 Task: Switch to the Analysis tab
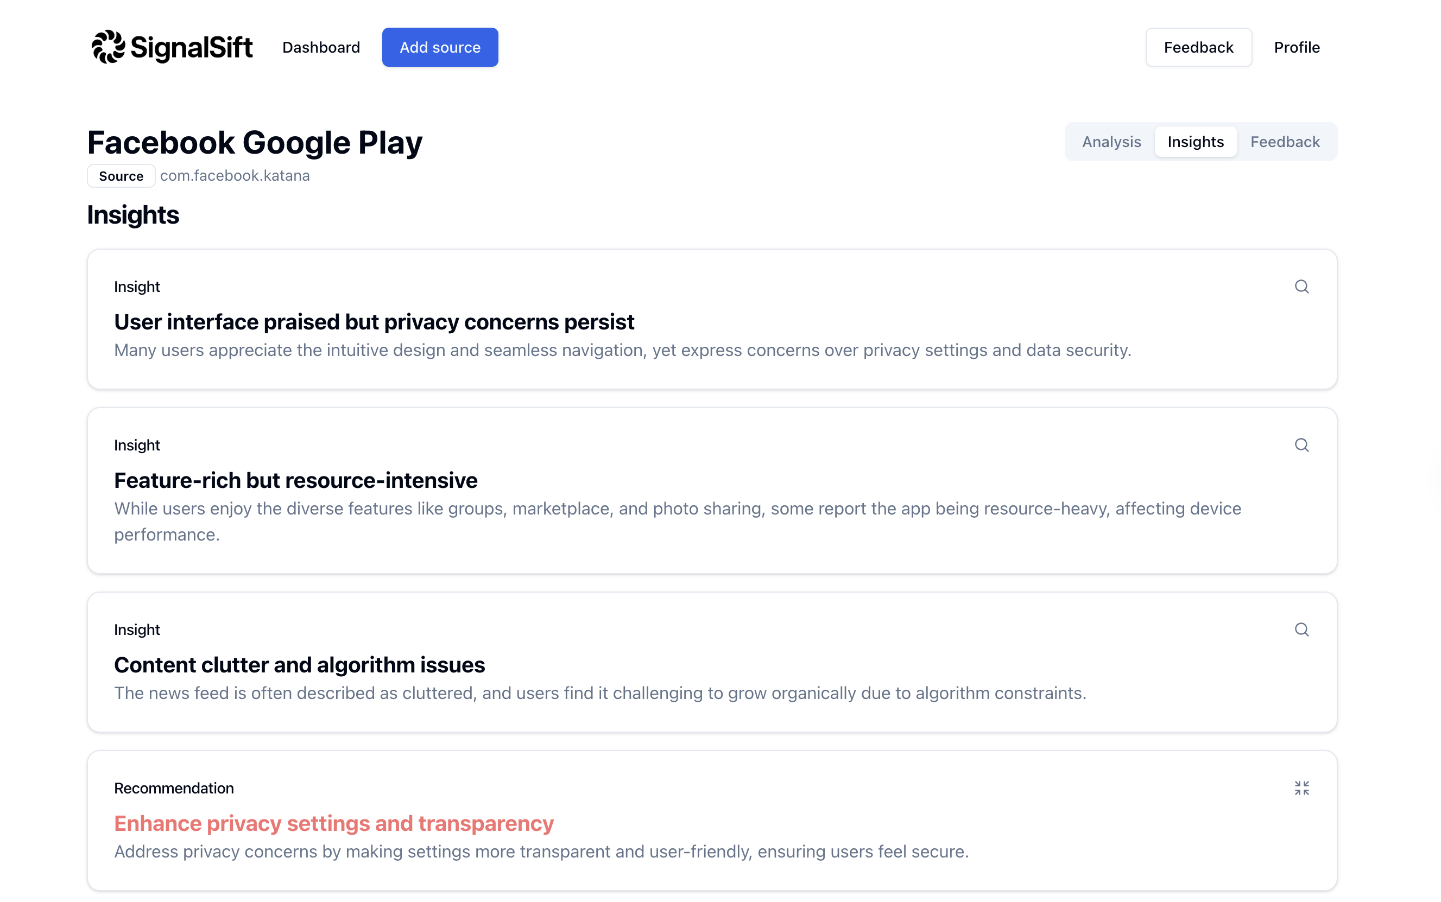click(x=1111, y=142)
